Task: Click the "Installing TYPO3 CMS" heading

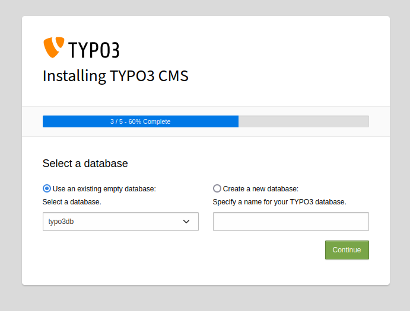Action: click(x=116, y=76)
